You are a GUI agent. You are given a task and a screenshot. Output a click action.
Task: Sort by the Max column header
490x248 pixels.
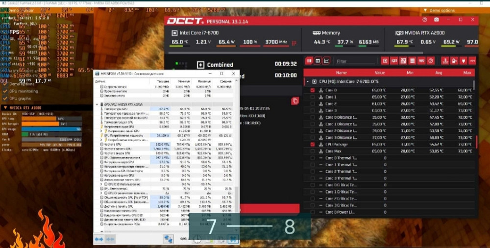pyautogui.click(x=466, y=73)
